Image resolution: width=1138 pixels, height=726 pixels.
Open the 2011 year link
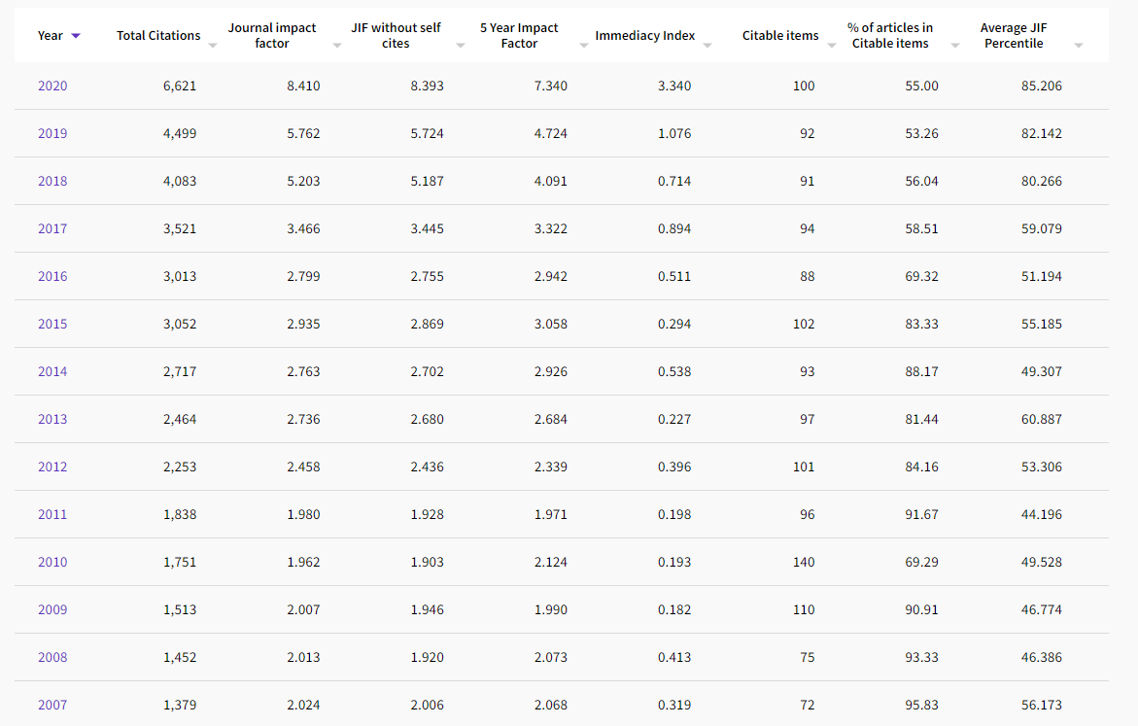tap(52, 514)
